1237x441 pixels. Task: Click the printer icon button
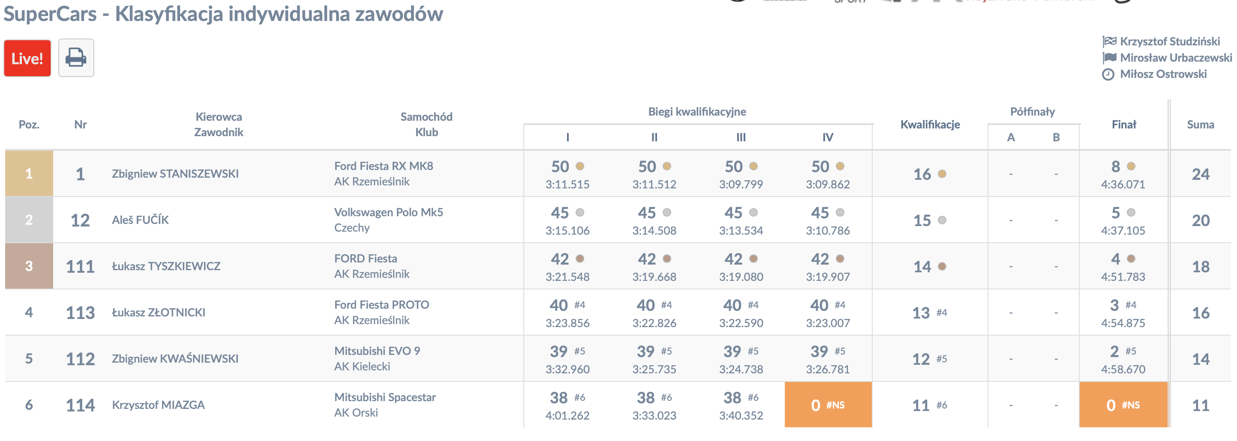tap(76, 58)
